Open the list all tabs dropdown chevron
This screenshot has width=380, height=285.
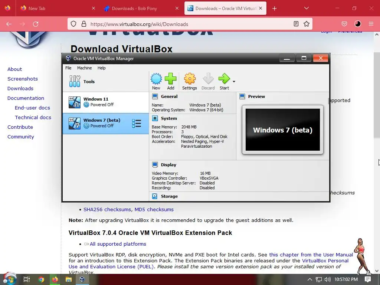pyautogui.click(x=306, y=8)
